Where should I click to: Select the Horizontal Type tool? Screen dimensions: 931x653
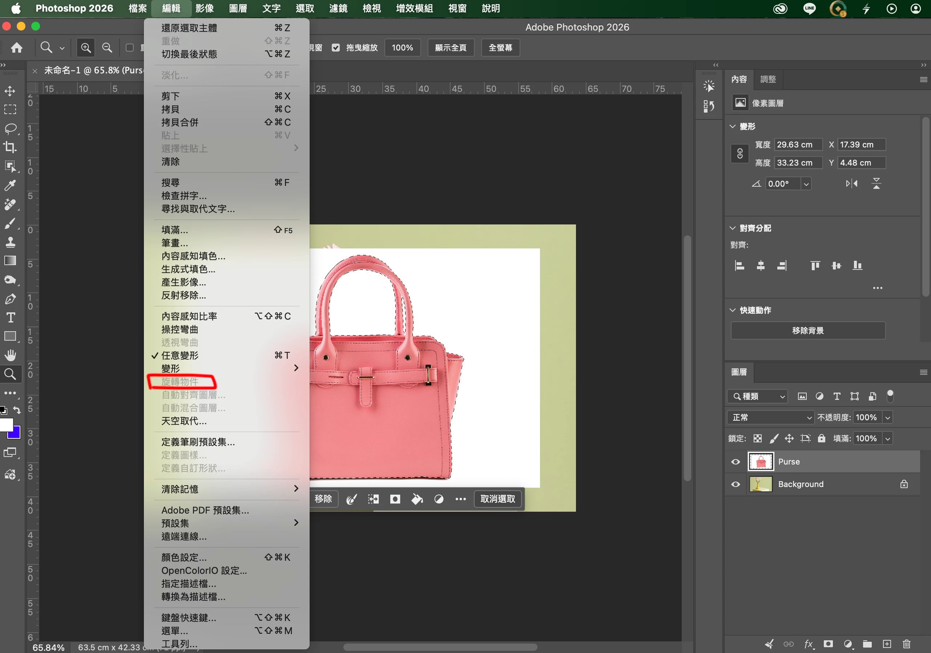coord(10,317)
